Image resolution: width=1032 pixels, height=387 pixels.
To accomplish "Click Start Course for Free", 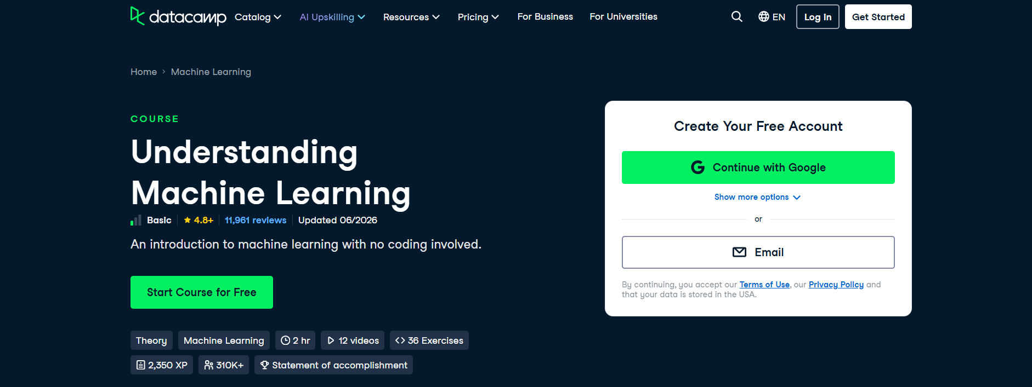I will click(x=202, y=292).
